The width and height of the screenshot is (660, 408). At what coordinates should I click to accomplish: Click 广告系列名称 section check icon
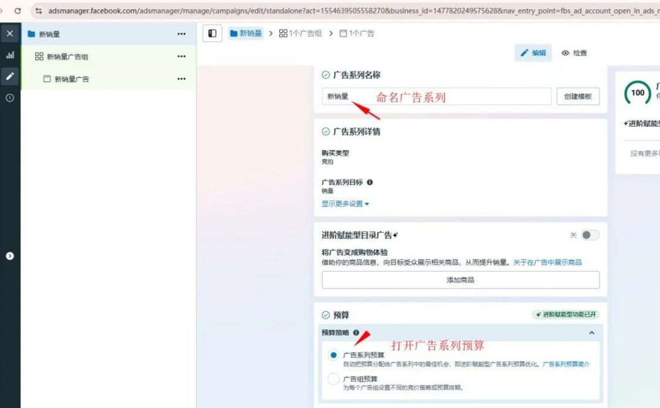coord(326,75)
